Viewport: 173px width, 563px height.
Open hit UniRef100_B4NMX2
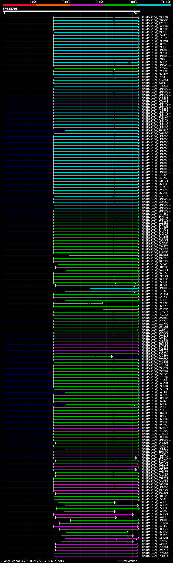tap(155, 217)
